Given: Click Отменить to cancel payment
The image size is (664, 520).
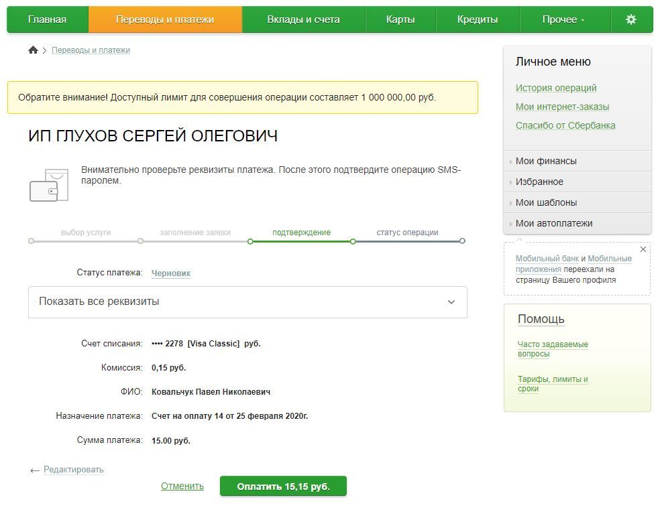Looking at the screenshot, I should (x=182, y=486).
